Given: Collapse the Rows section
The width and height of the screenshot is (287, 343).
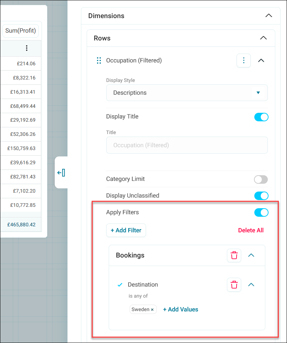Looking at the screenshot, I should 263,38.
